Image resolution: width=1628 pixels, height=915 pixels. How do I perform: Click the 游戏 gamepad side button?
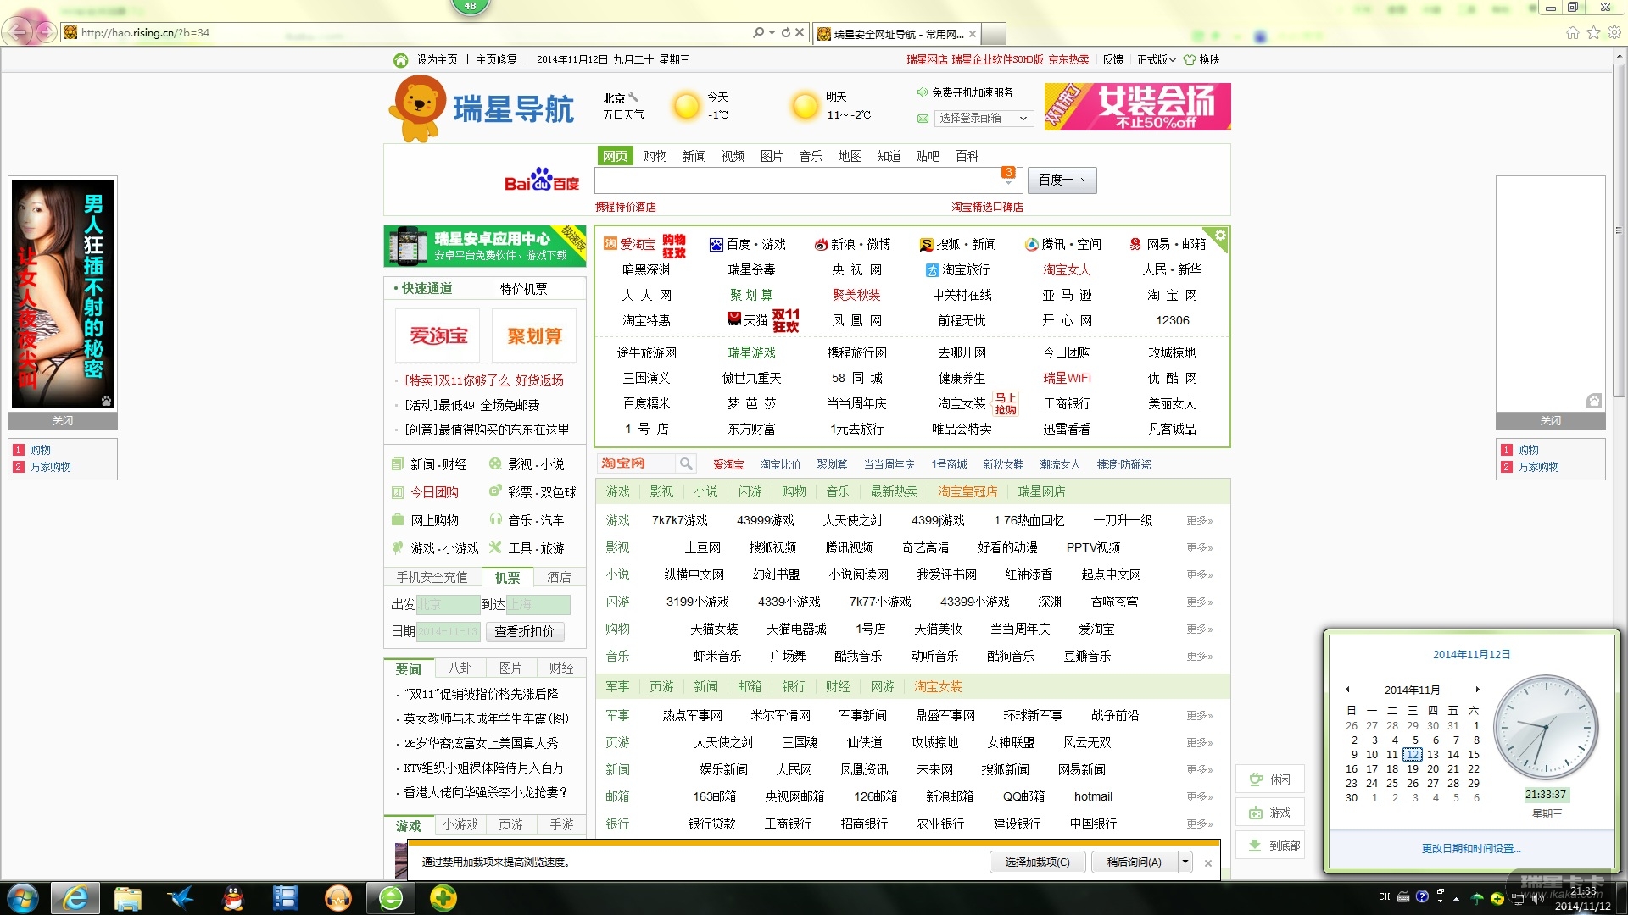click(1269, 812)
